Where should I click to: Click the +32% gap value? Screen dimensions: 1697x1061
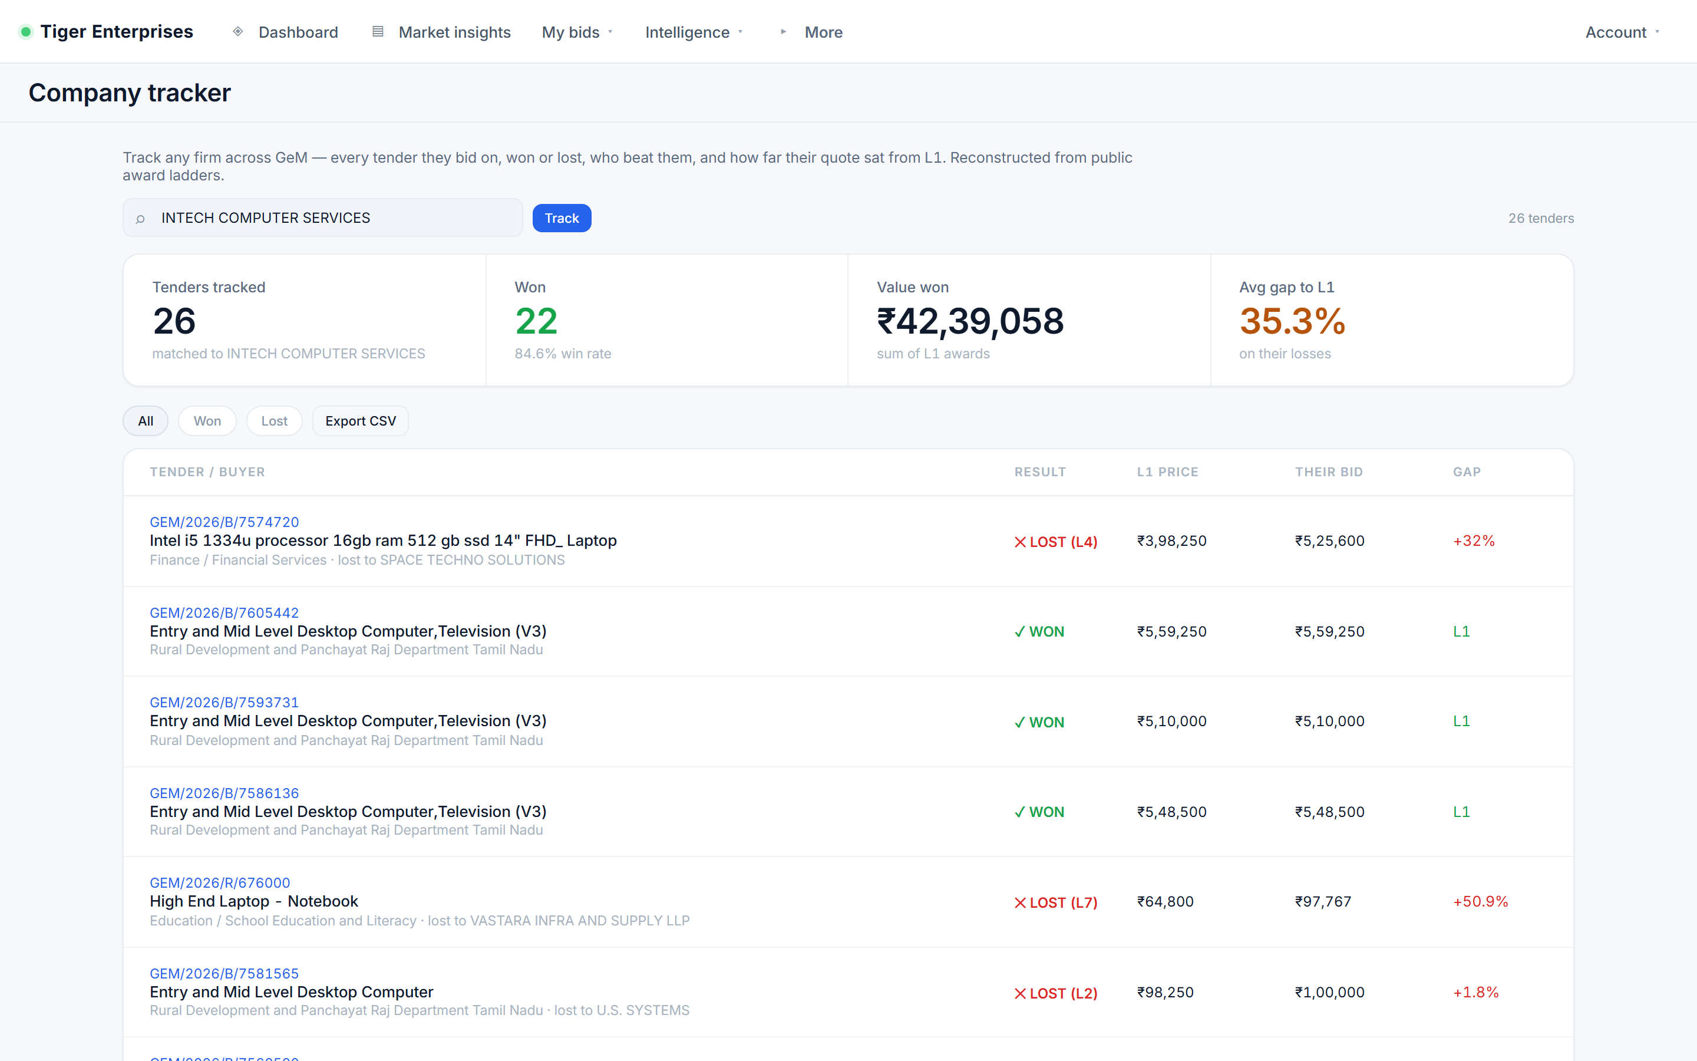tap(1474, 541)
